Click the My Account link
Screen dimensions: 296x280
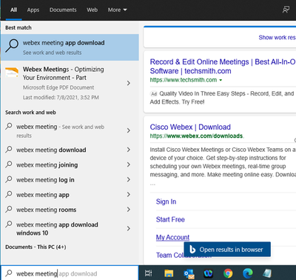click(x=172, y=237)
